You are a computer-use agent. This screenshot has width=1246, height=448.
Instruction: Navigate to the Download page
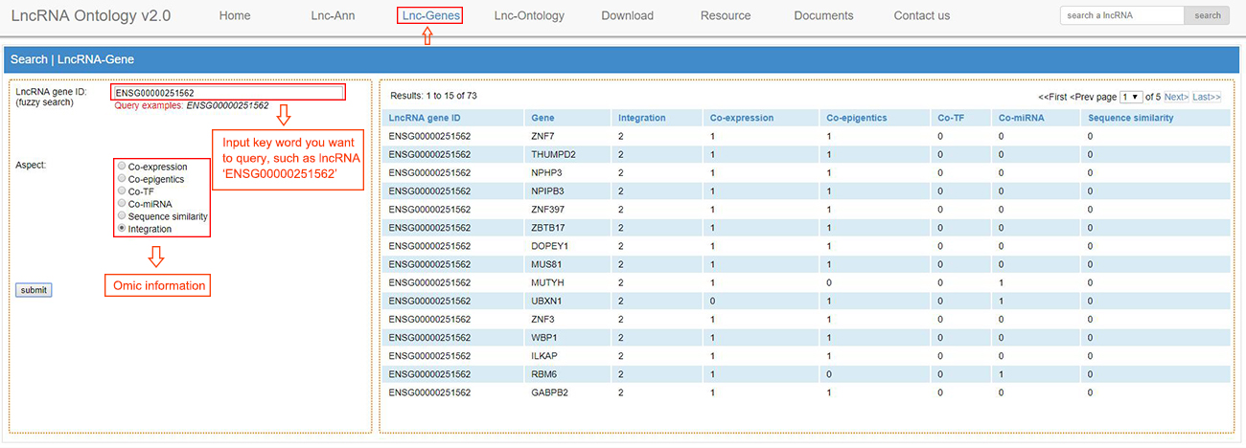[627, 15]
